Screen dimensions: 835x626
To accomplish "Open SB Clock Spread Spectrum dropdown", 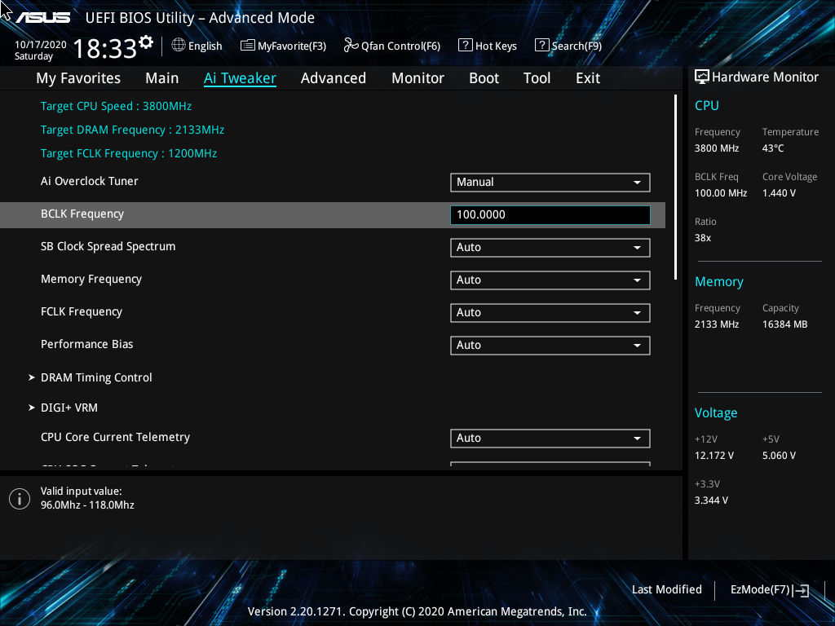I will (550, 248).
